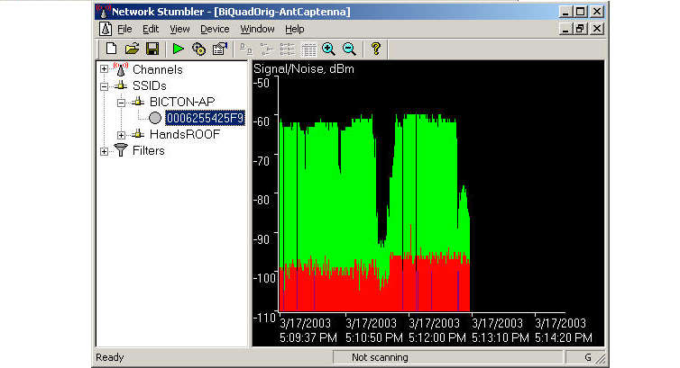Click Network Stumbler title bar icon

click(103, 11)
